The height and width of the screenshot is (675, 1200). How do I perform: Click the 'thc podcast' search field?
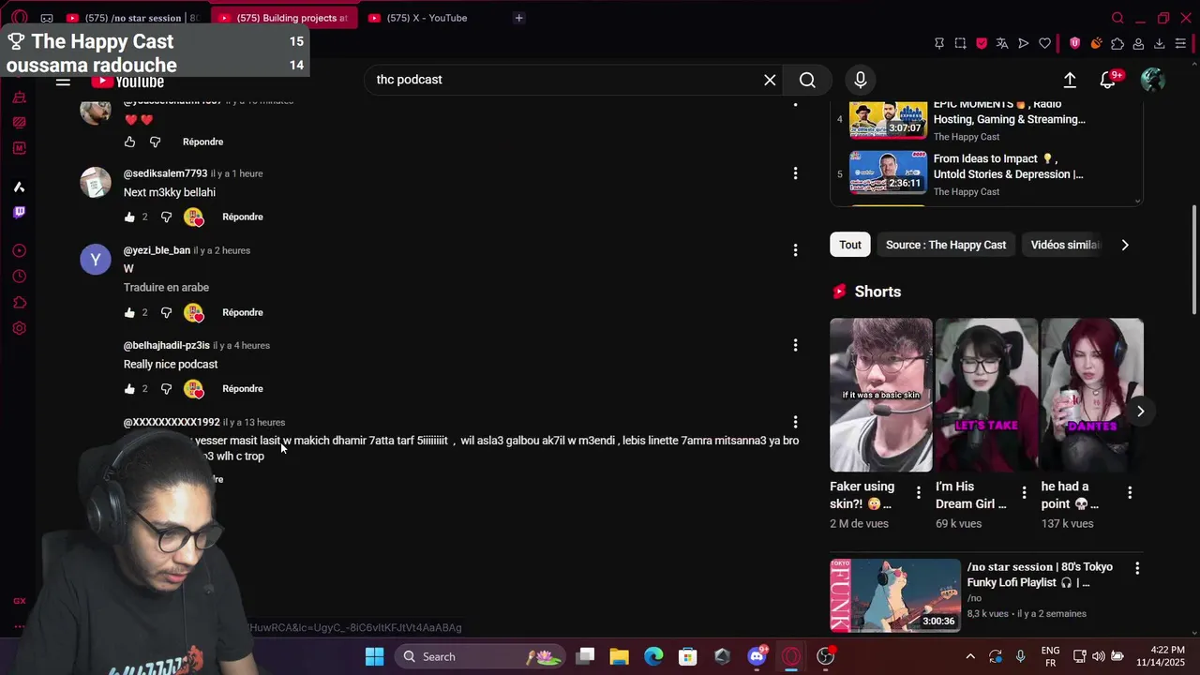[562, 80]
